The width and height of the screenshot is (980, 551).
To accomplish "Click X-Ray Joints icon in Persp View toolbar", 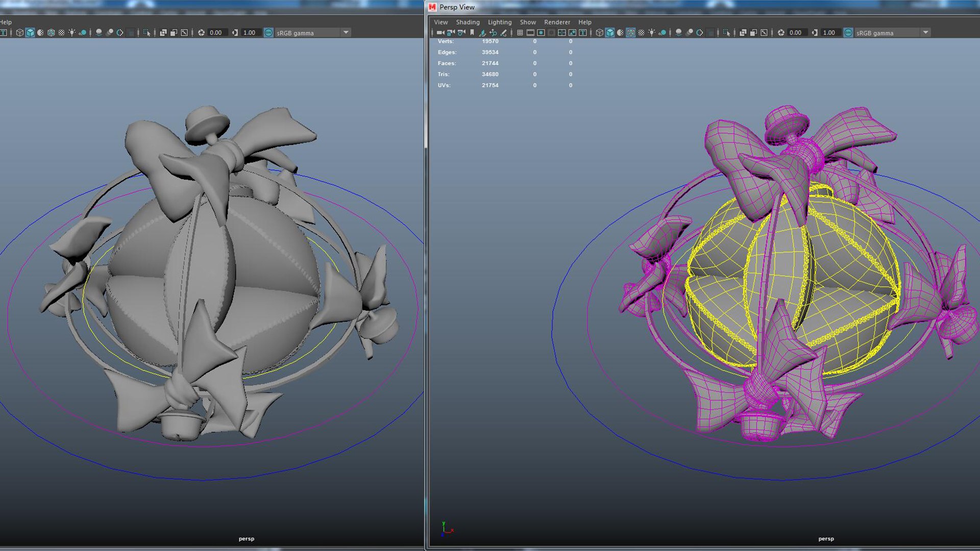I will [x=764, y=33].
